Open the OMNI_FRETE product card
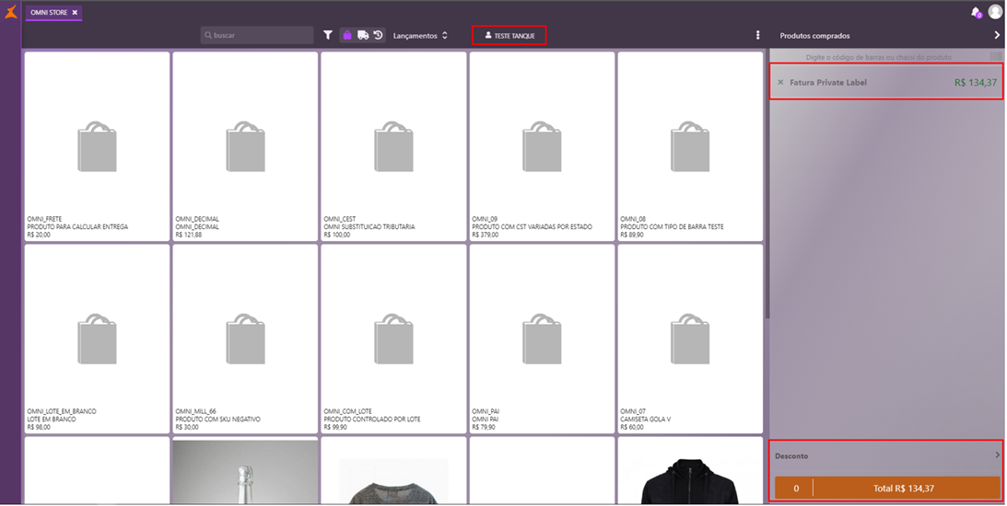Screen dimensions: 1007x506 [x=97, y=146]
